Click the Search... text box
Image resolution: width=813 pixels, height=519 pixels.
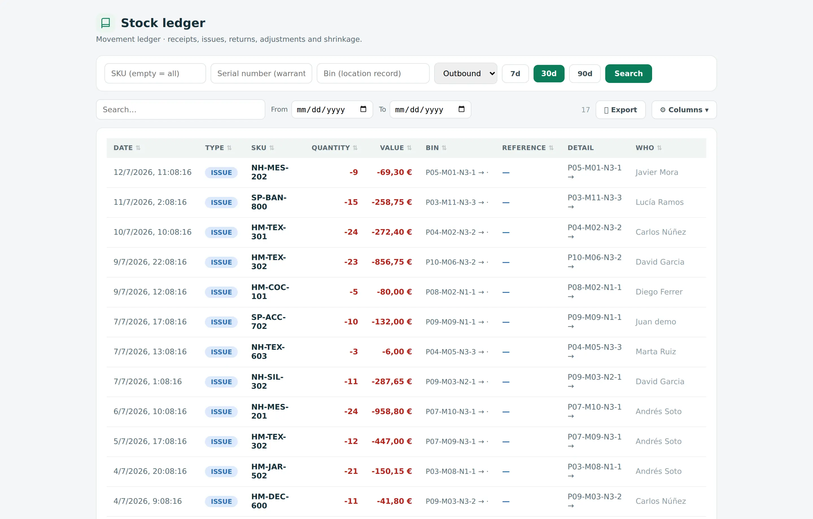181,109
